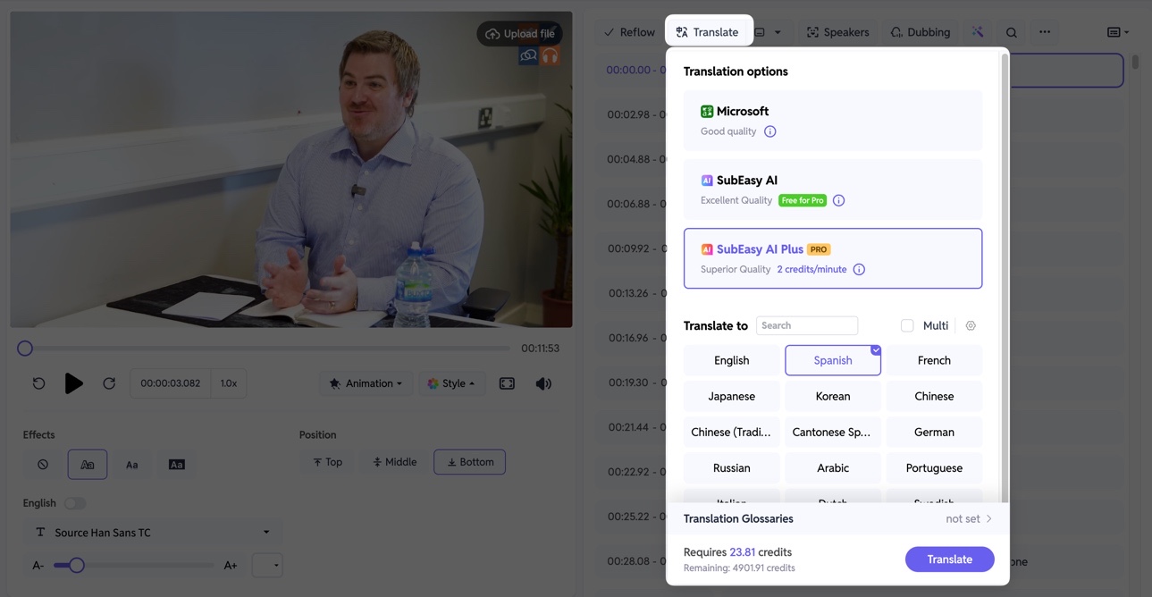Click the magic wand icon

click(978, 32)
